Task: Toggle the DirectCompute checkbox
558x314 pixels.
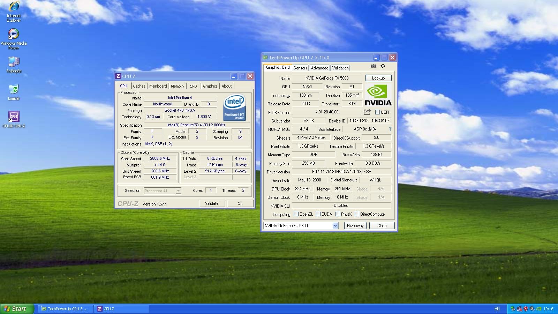Action: (x=357, y=214)
